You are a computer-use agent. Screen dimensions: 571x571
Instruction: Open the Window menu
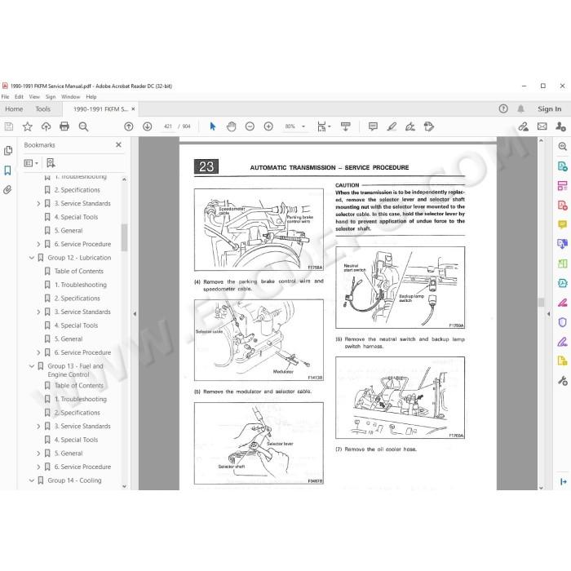pos(71,97)
